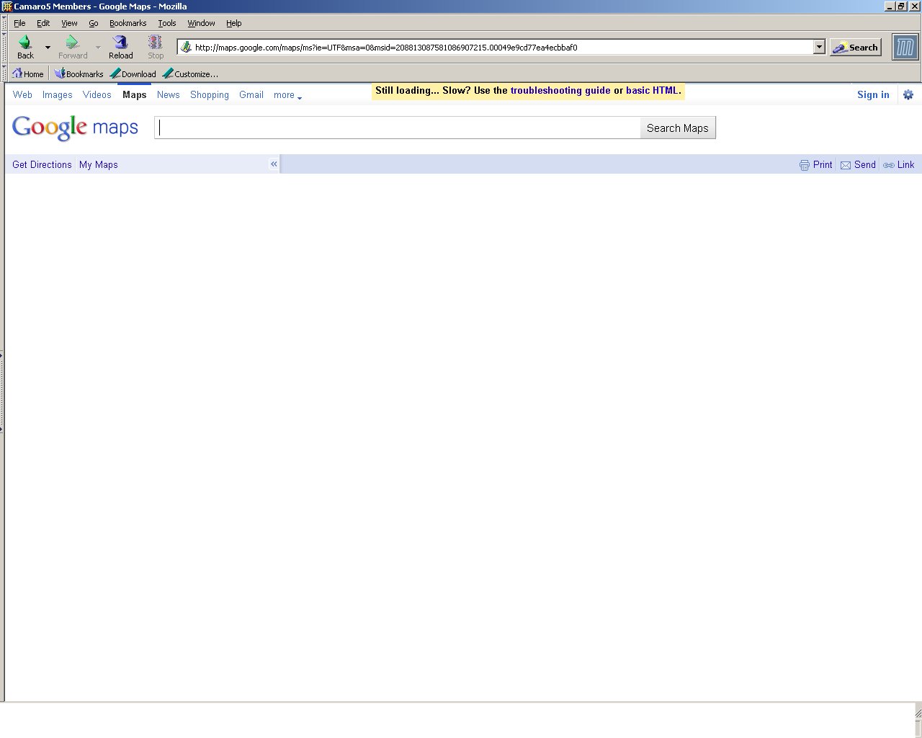
Task: Expand the Back button history dropdown
Action: [48, 48]
